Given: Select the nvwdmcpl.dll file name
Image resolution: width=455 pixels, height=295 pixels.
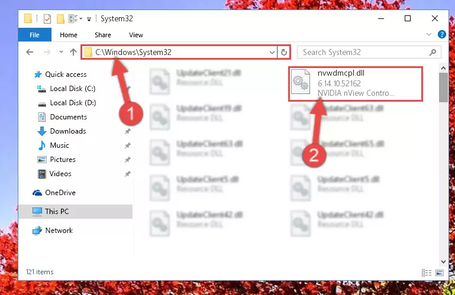Looking at the screenshot, I should coord(341,73).
